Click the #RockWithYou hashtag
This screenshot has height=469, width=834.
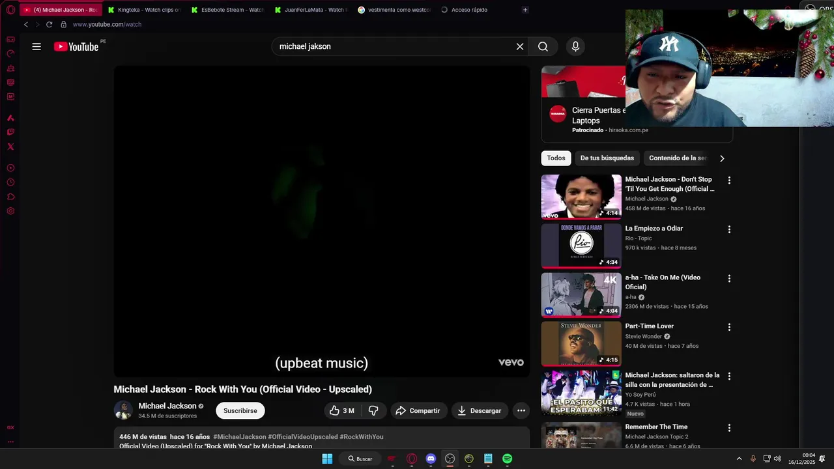pos(362,436)
